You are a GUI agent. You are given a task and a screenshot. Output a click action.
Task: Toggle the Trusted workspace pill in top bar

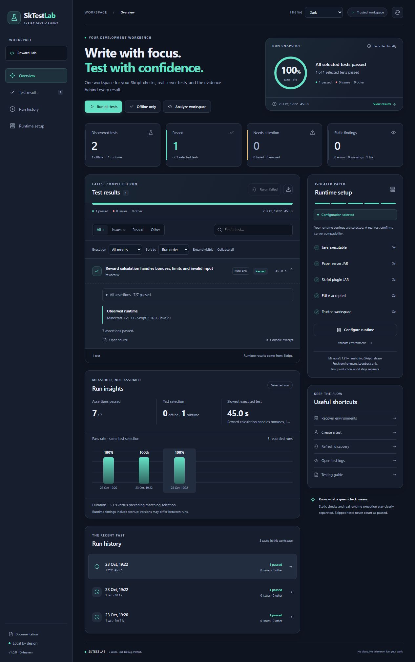tap(367, 12)
